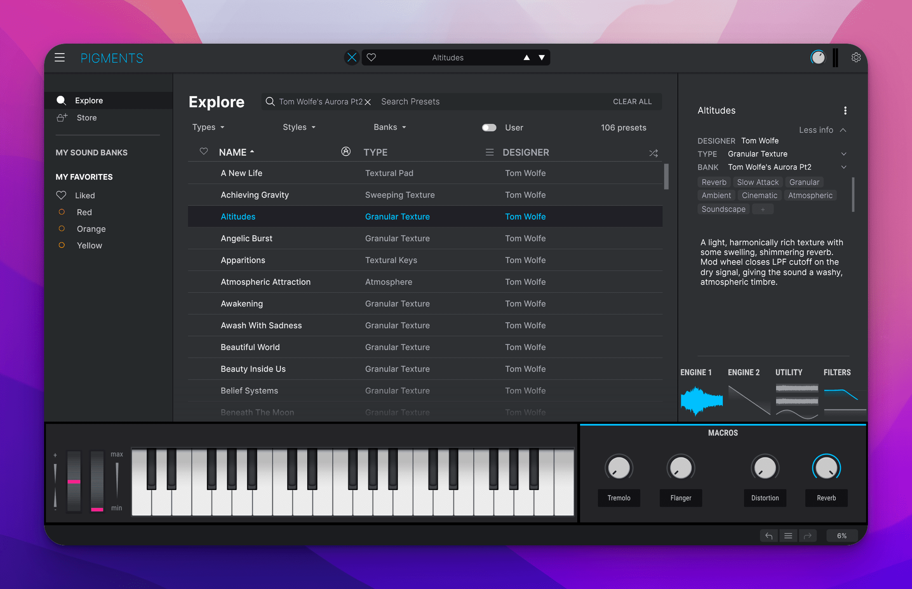Image resolution: width=912 pixels, height=589 pixels.
Task: Open the Altitudes preset three-dot menu
Action: 845,110
